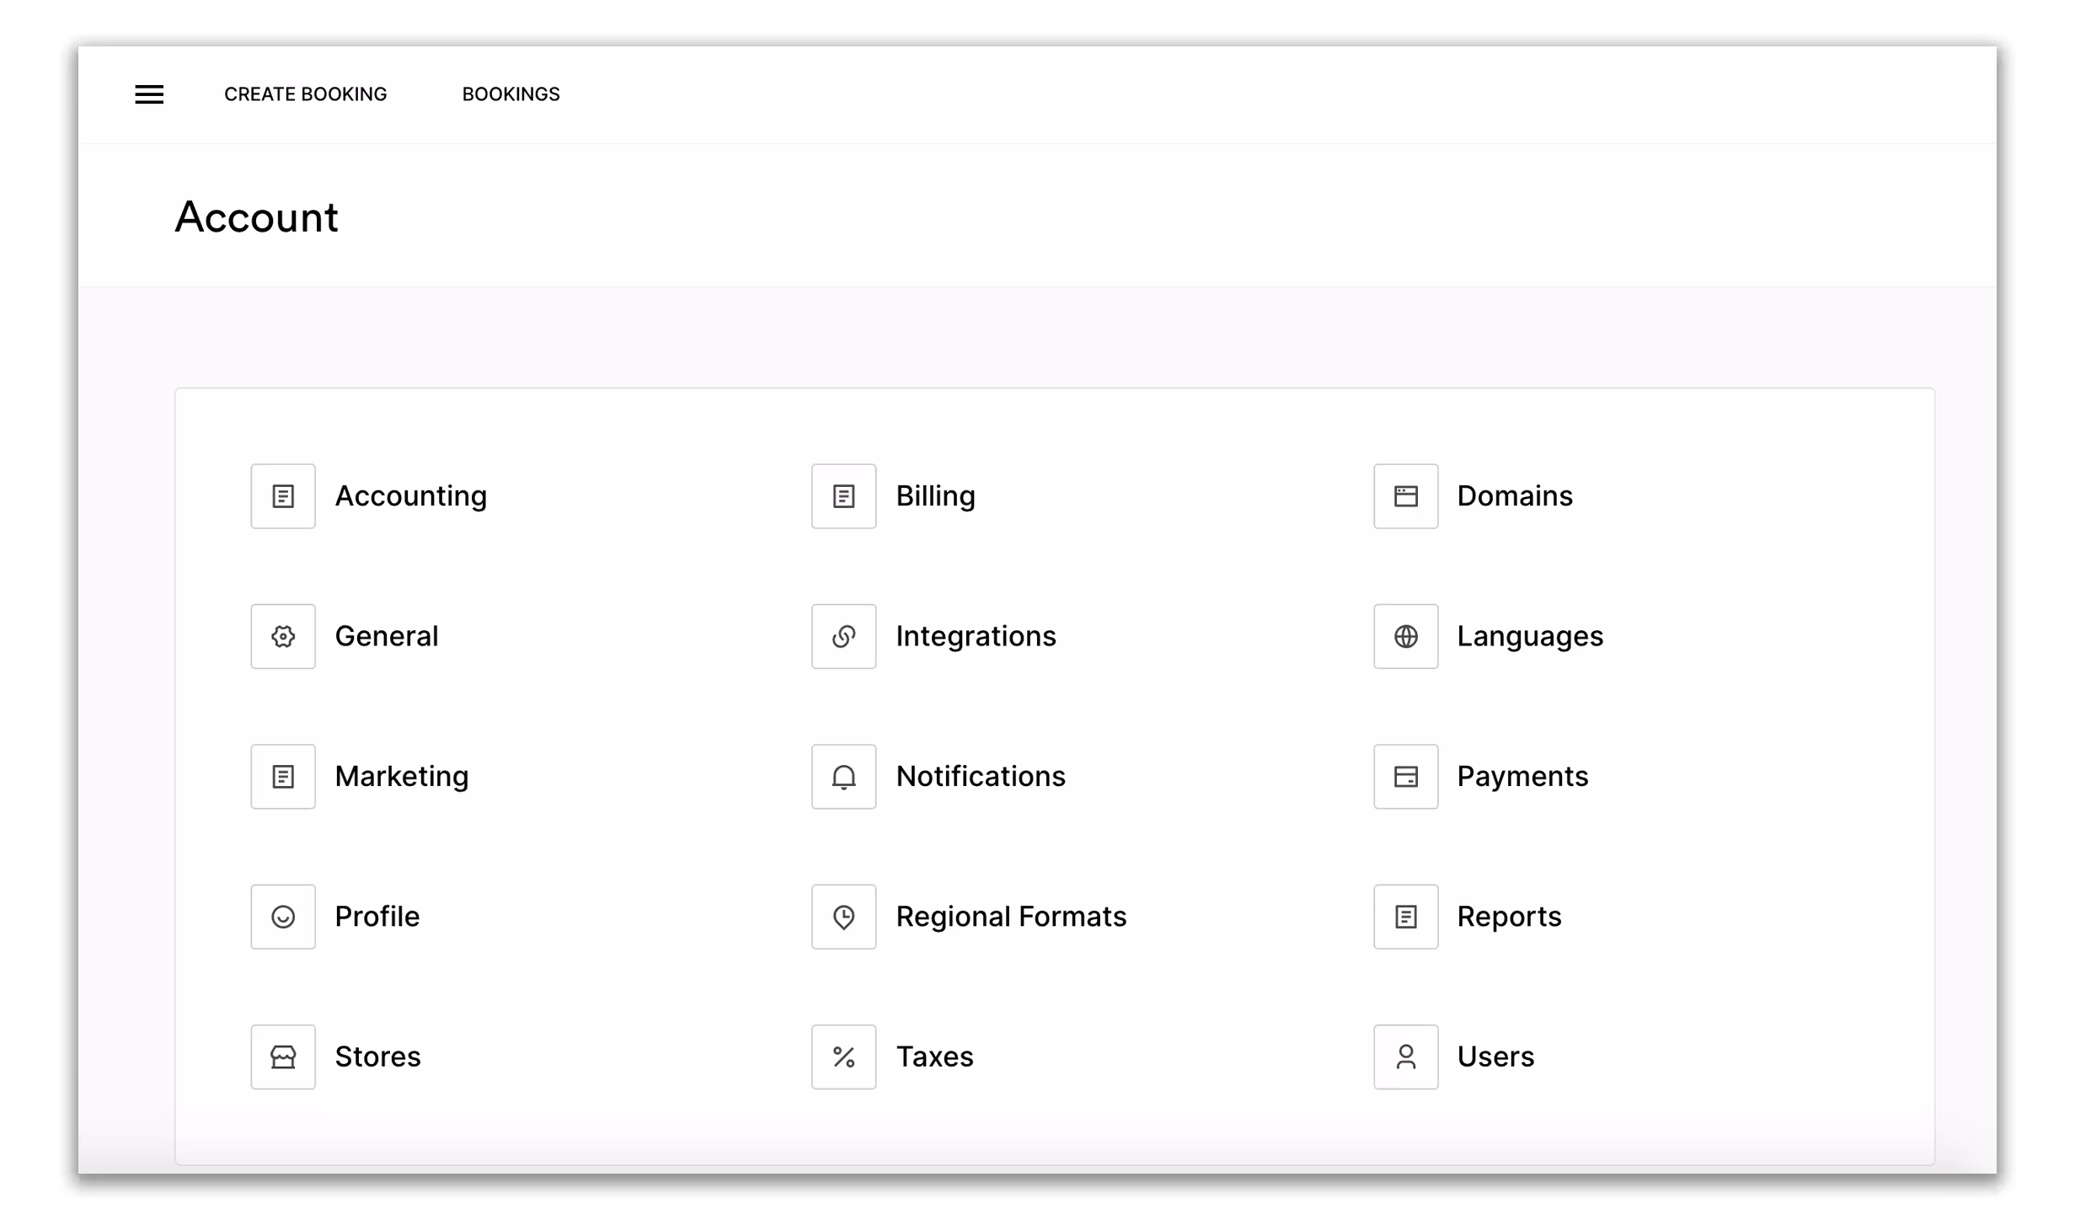Click the Domains browser window icon
The width and height of the screenshot is (2075, 1220).
pyautogui.click(x=1405, y=496)
